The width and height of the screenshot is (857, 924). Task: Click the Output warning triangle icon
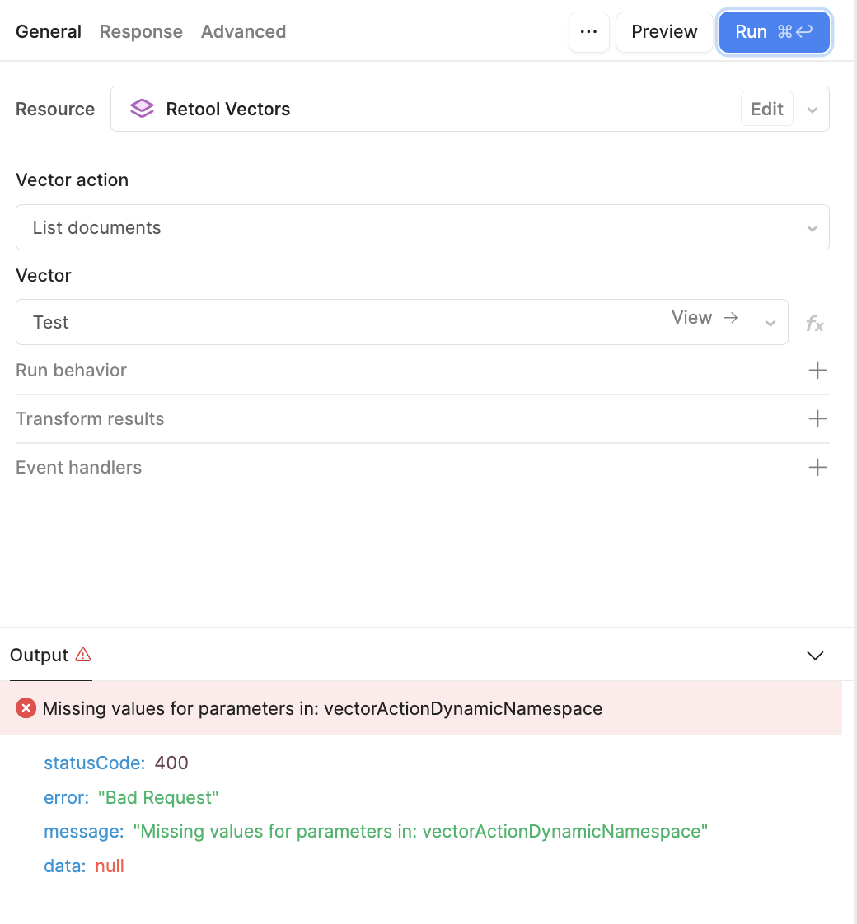(x=83, y=655)
